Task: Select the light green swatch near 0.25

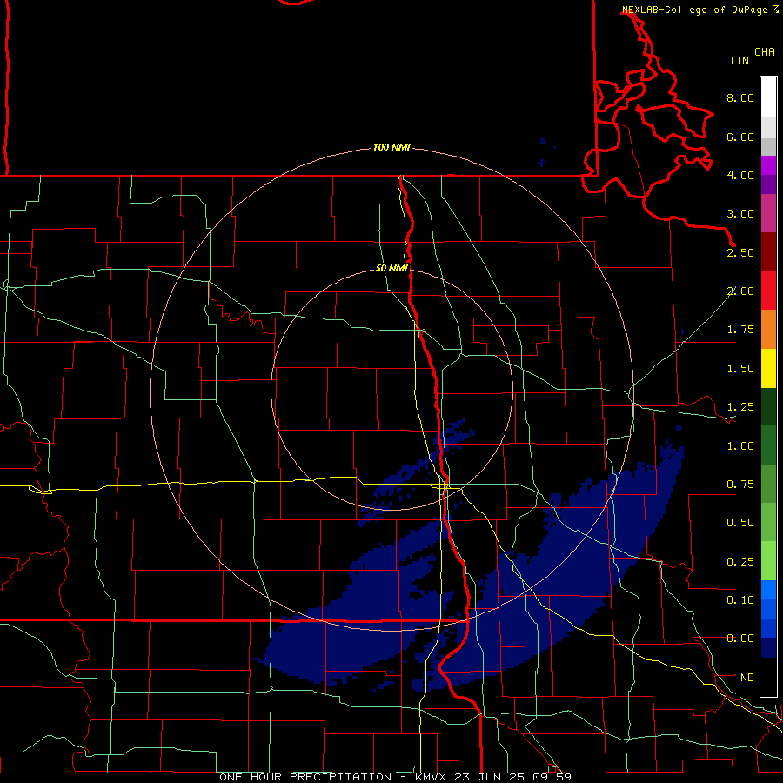Action: [x=768, y=561]
